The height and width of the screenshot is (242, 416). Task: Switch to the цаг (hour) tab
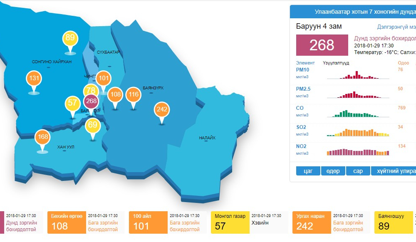(x=308, y=171)
